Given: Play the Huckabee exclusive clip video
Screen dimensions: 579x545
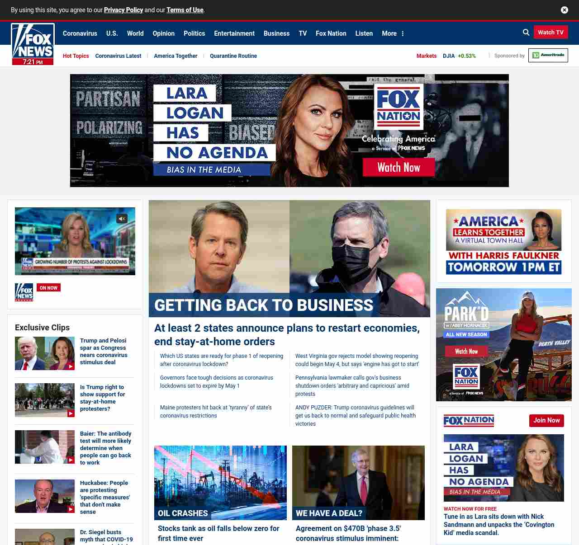Looking at the screenshot, I should (44, 496).
